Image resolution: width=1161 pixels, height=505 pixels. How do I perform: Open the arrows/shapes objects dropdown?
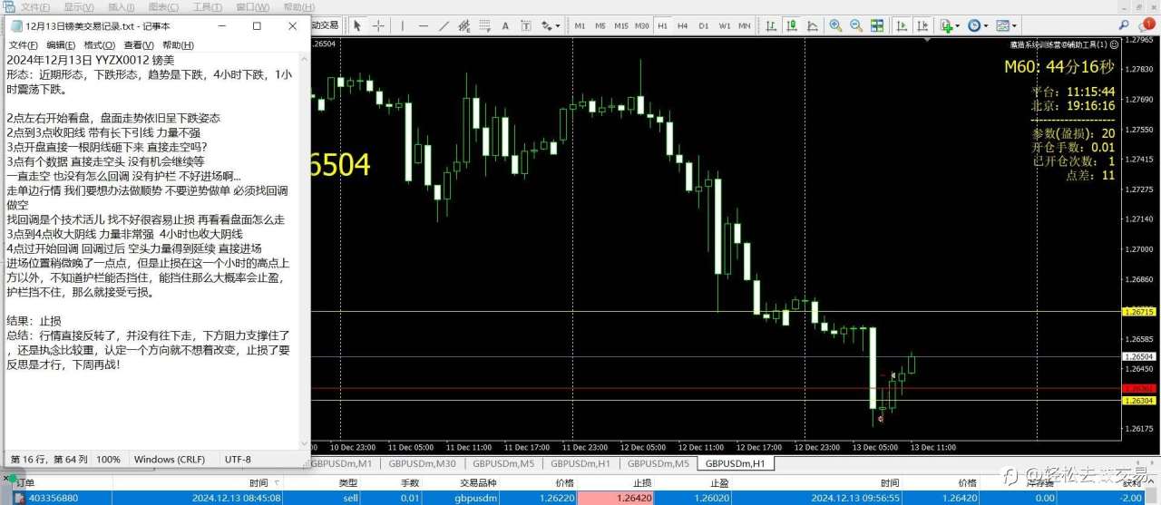[x=551, y=25]
